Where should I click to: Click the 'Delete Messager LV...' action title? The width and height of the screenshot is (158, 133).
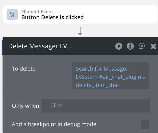click(40, 46)
